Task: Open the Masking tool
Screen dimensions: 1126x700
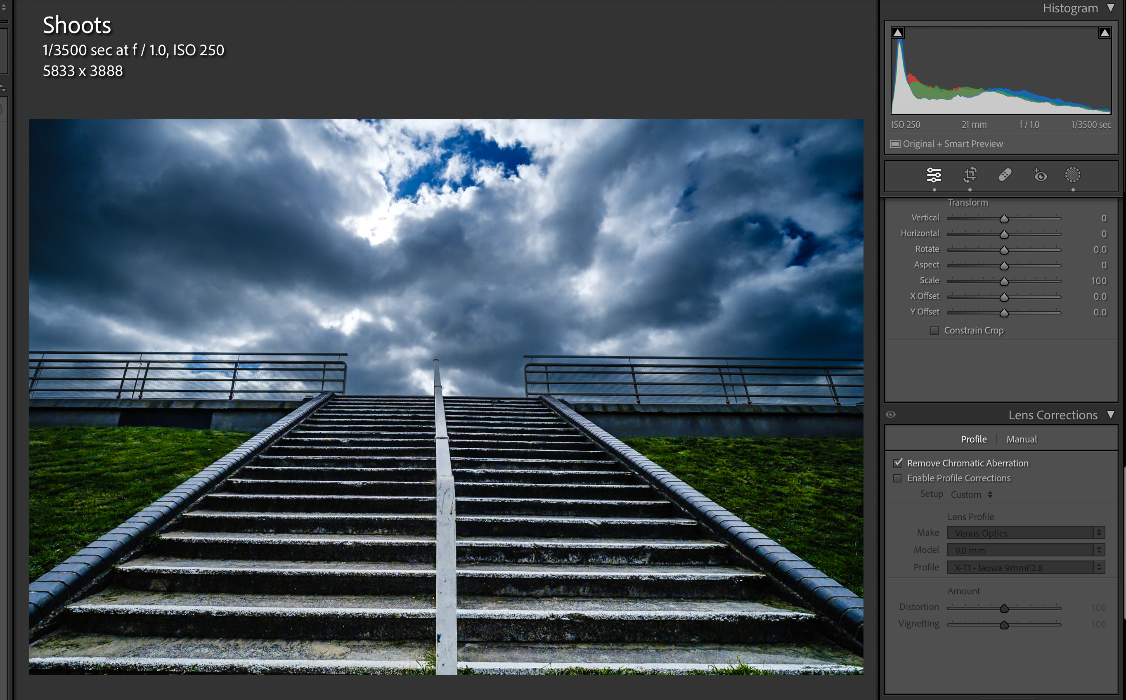Action: pyautogui.click(x=1072, y=175)
